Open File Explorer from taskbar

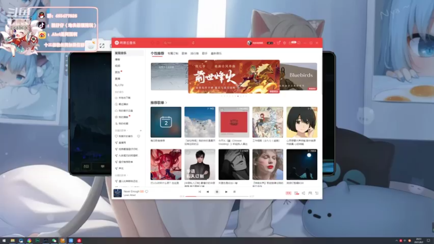[12, 241]
